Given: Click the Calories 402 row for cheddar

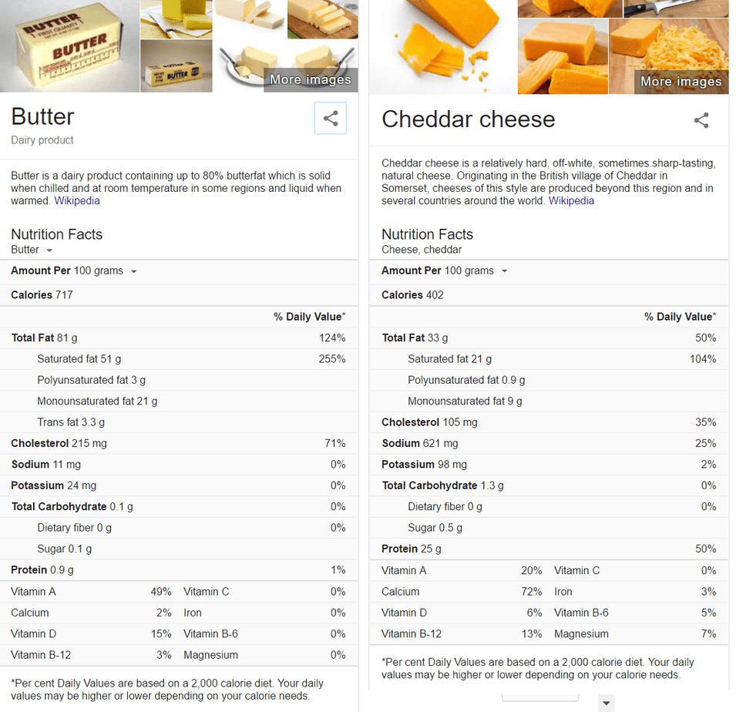Looking at the screenshot, I should click(x=549, y=294).
